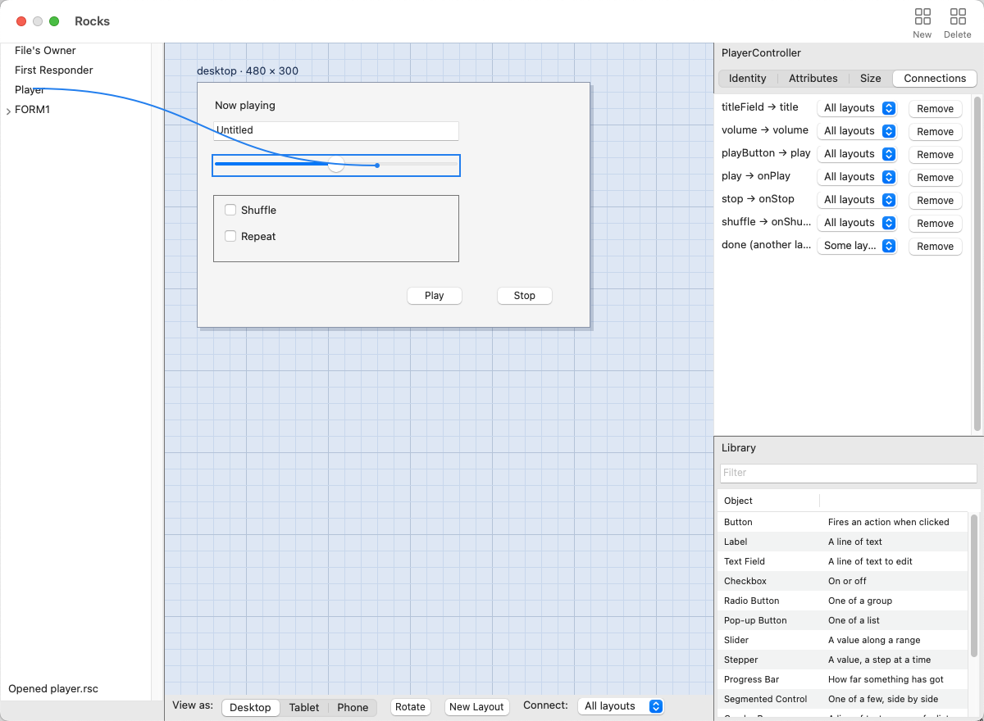View layout as Desktop
Viewport: 984px width, 721px height.
250,707
